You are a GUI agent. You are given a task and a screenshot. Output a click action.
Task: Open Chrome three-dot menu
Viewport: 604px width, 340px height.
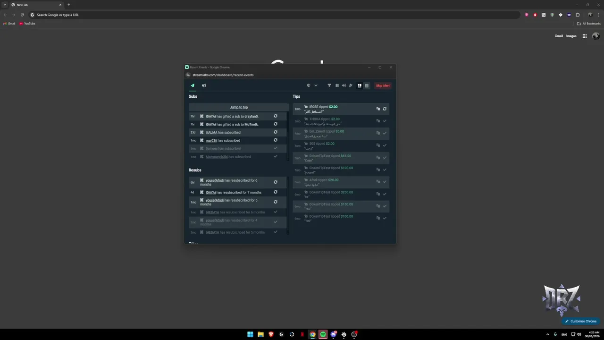(x=599, y=15)
